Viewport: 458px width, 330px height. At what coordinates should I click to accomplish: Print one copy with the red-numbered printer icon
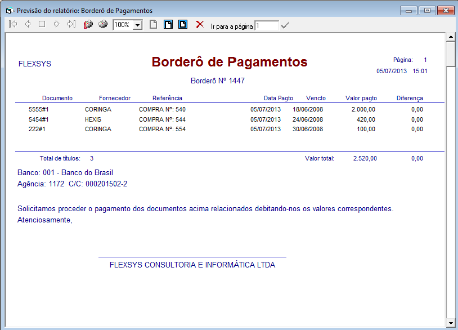88,24
